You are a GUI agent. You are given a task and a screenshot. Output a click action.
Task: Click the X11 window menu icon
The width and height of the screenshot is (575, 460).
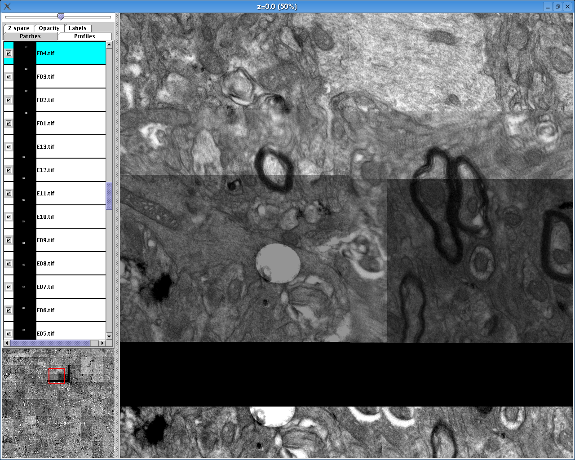coord(7,6)
